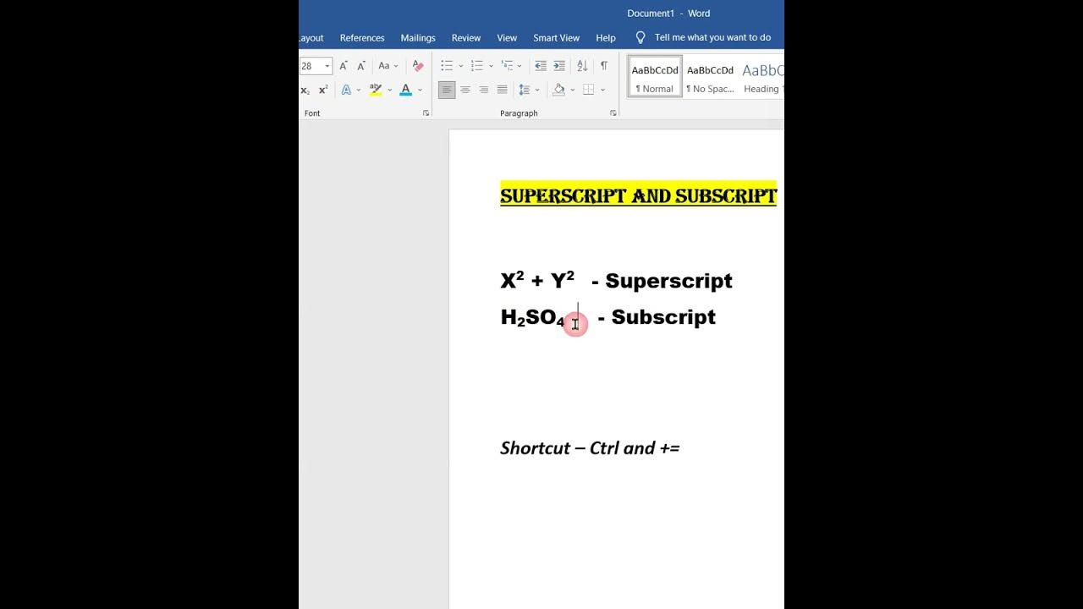Viewport: 1083px width, 609px height.
Task: Click the Decrease Font Size button
Action: tap(361, 66)
